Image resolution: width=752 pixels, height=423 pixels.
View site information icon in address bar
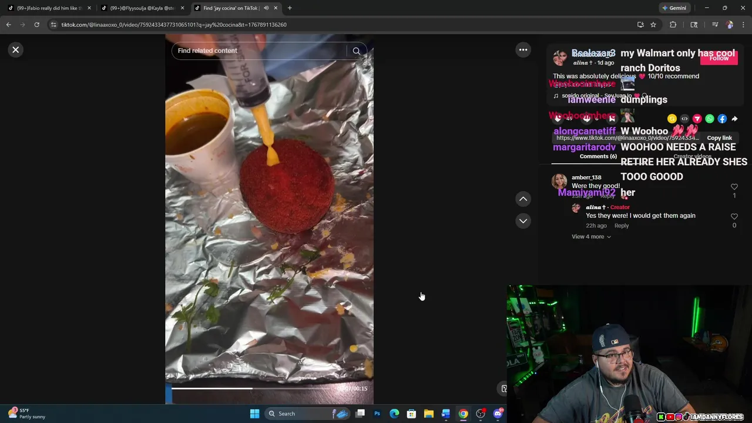tap(53, 25)
